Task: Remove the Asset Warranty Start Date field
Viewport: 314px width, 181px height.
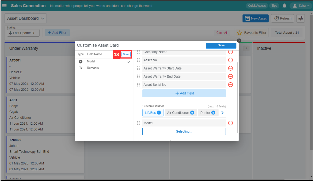Action: tap(231, 68)
